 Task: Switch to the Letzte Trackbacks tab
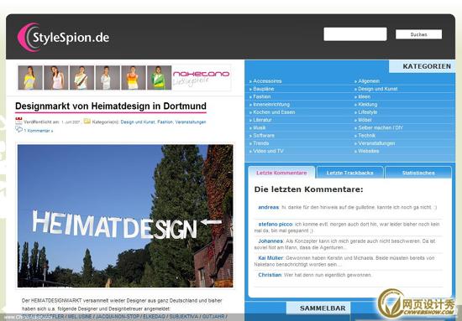pyautogui.click(x=349, y=173)
